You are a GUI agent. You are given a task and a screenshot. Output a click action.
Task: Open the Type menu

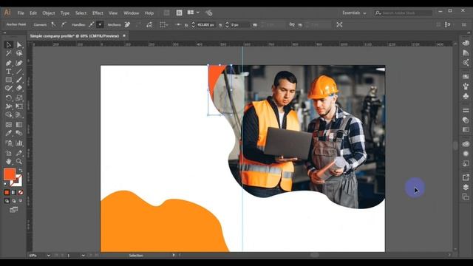[65, 13]
